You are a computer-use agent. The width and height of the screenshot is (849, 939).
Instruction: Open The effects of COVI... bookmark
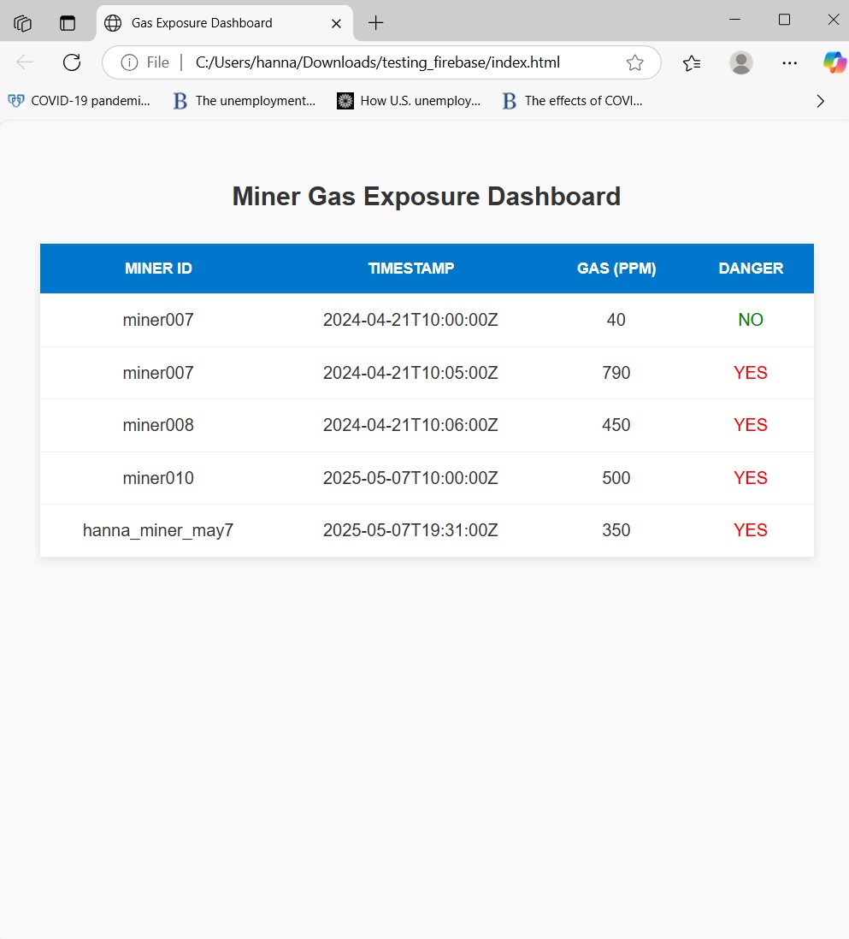click(573, 101)
